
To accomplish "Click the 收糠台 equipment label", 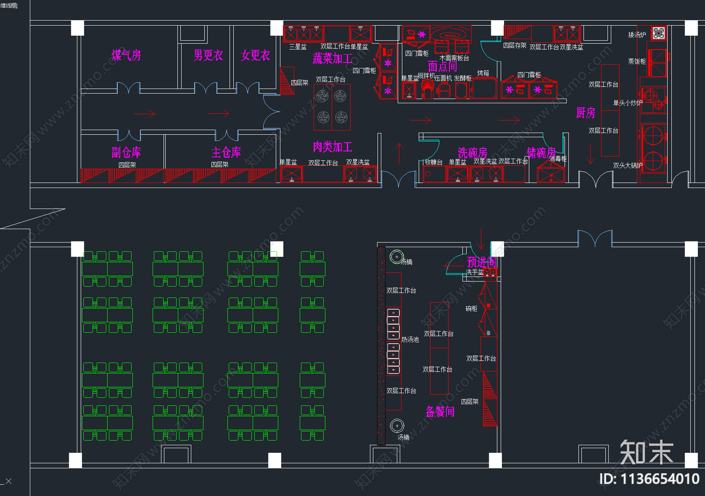I will [x=434, y=162].
